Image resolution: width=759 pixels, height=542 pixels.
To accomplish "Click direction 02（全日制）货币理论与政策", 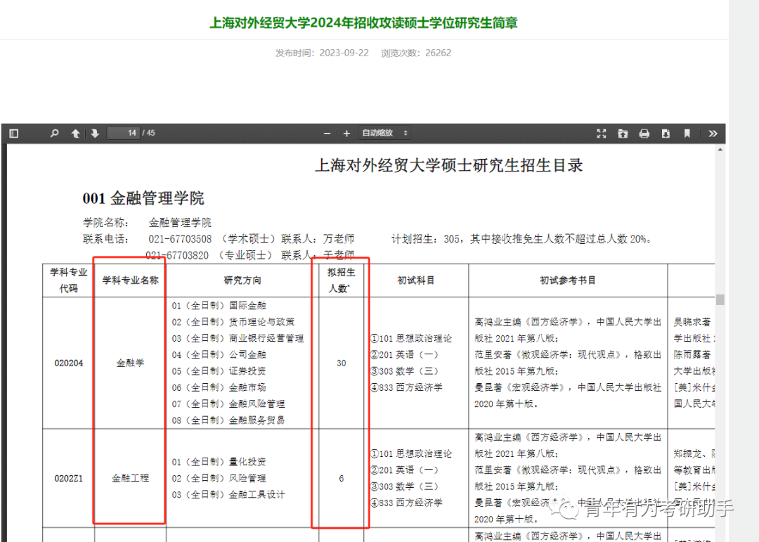I will pyautogui.click(x=233, y=322).
